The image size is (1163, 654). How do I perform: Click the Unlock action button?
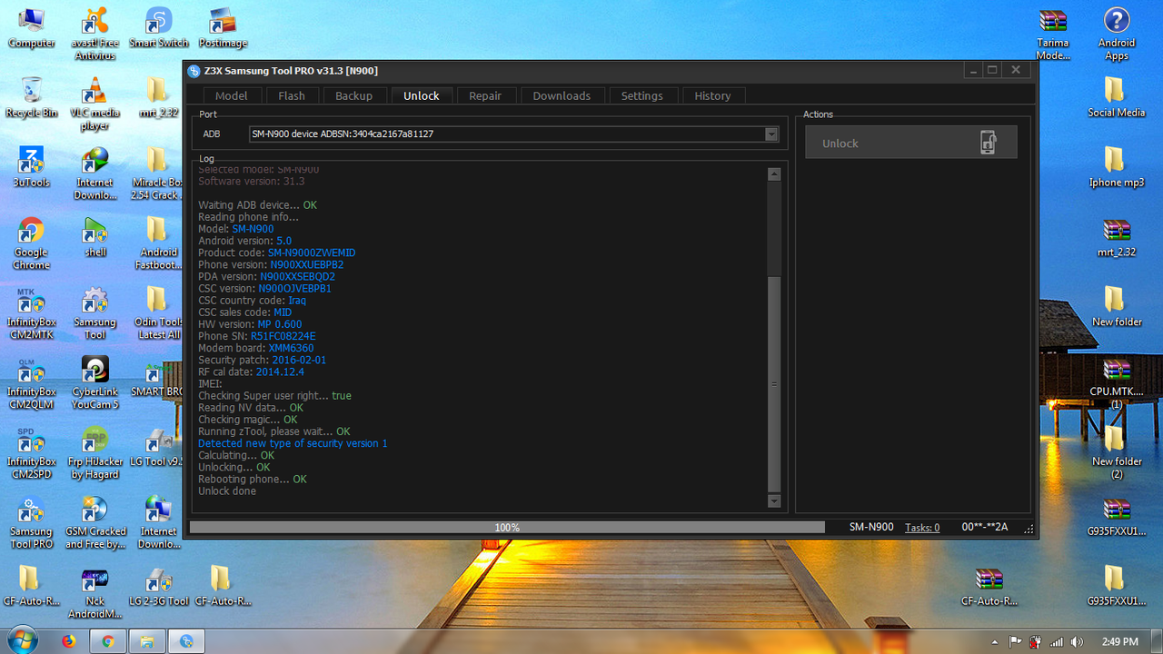(910, 143)
